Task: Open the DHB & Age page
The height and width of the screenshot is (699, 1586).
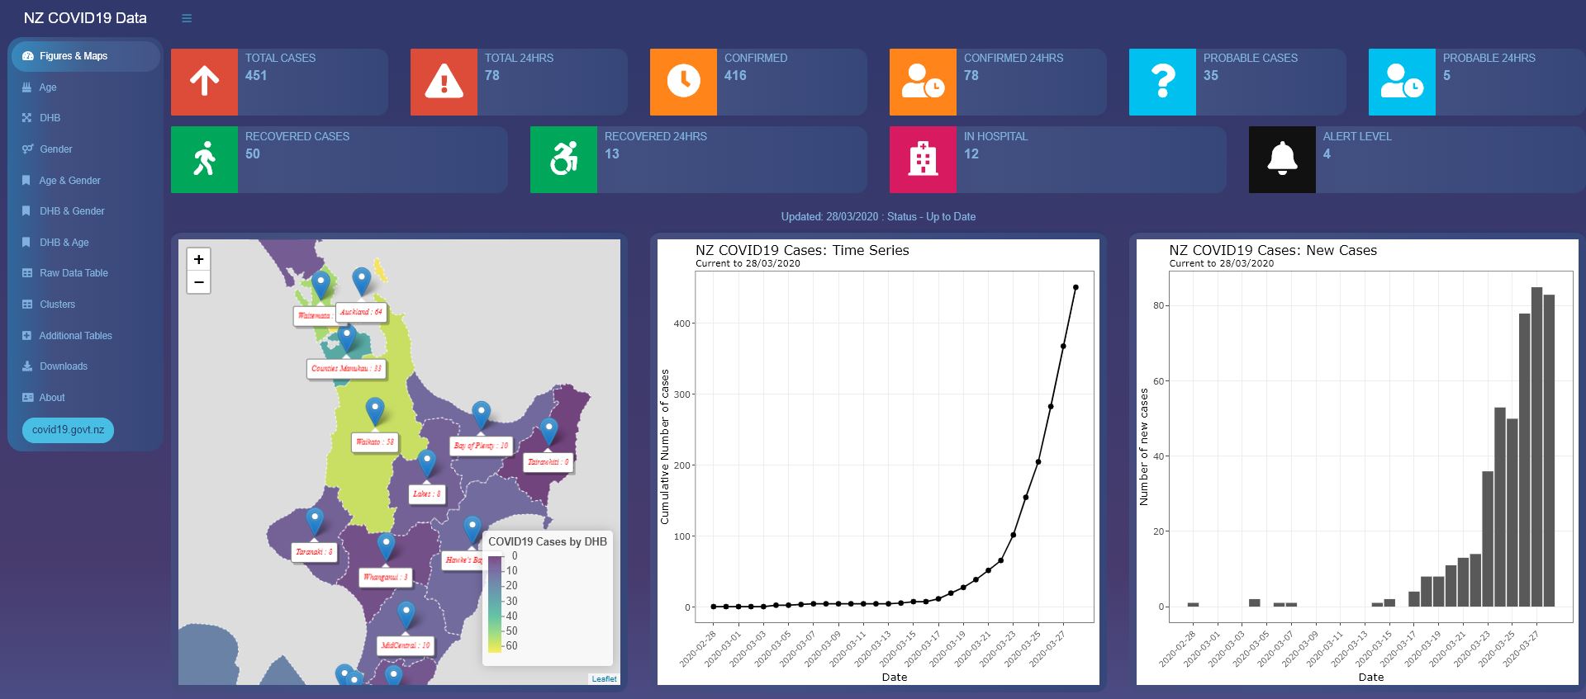Action: (85, 243)
